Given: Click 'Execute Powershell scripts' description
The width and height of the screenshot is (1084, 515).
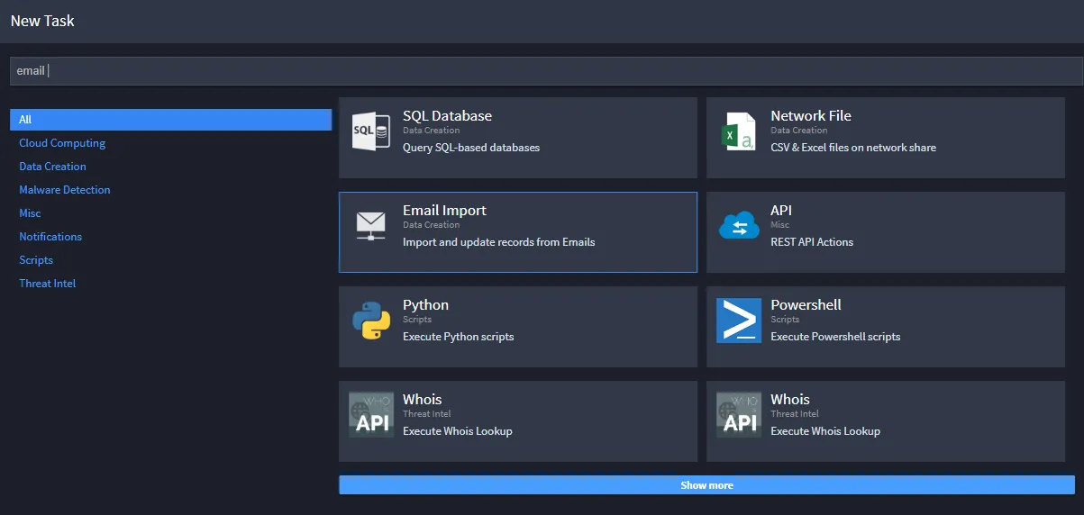Looking at the screenshot, I should tap(835, 337).
